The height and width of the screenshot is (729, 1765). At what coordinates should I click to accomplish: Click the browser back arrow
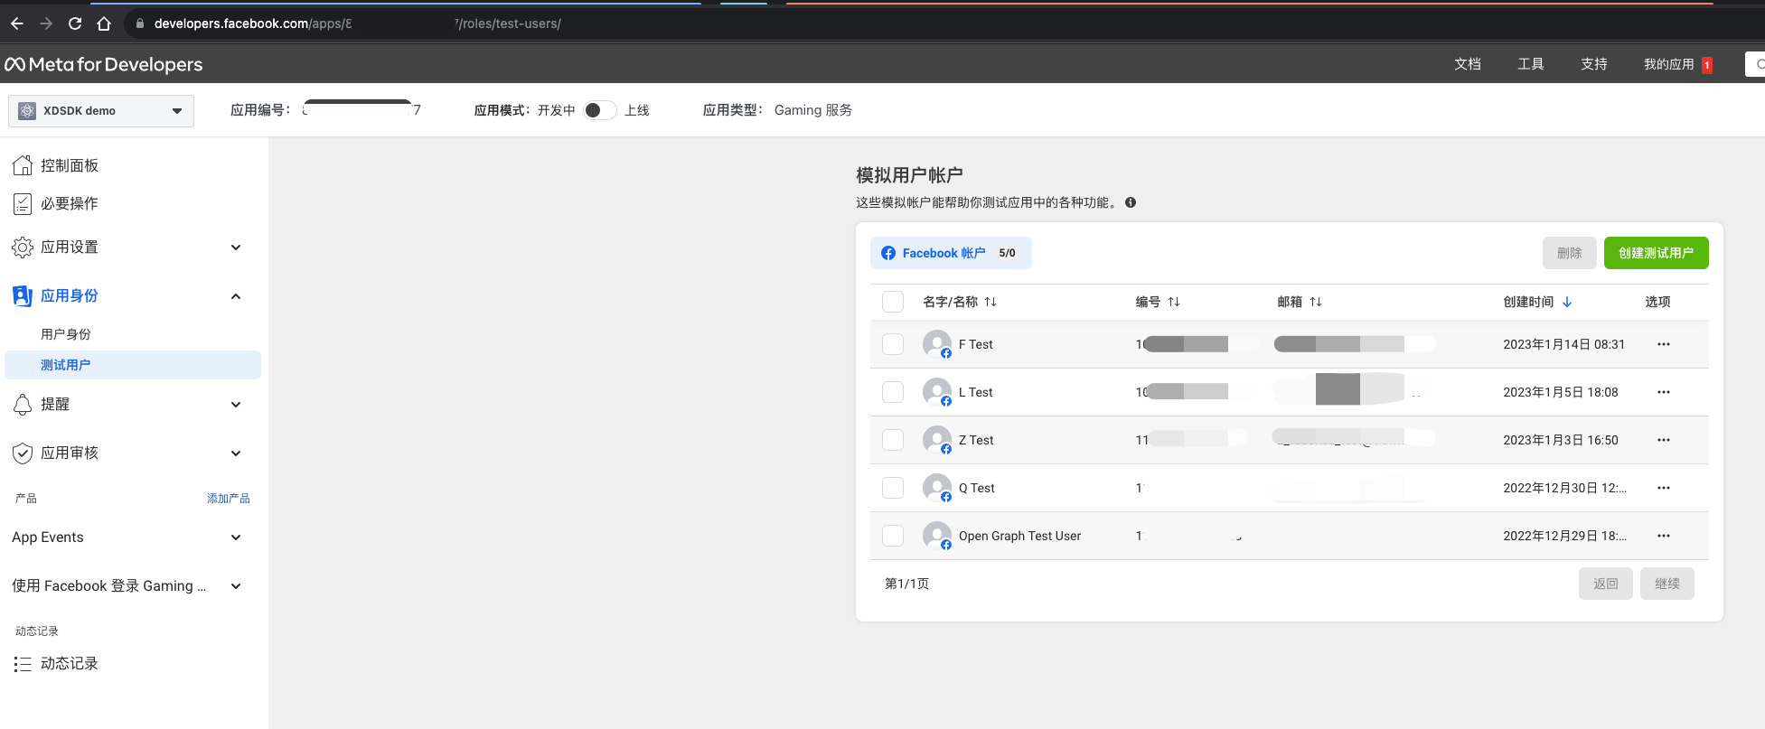click(17, 23)
